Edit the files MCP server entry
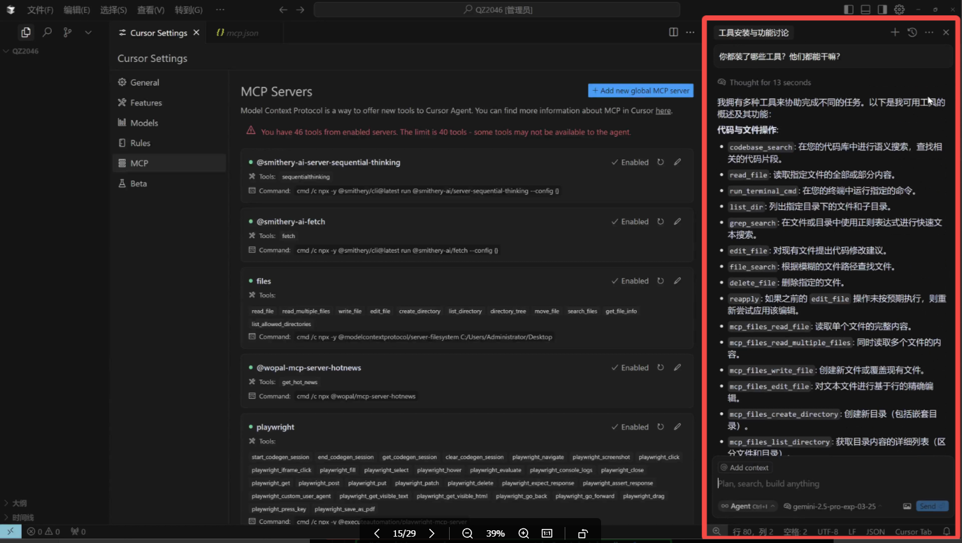 (677, 281)
